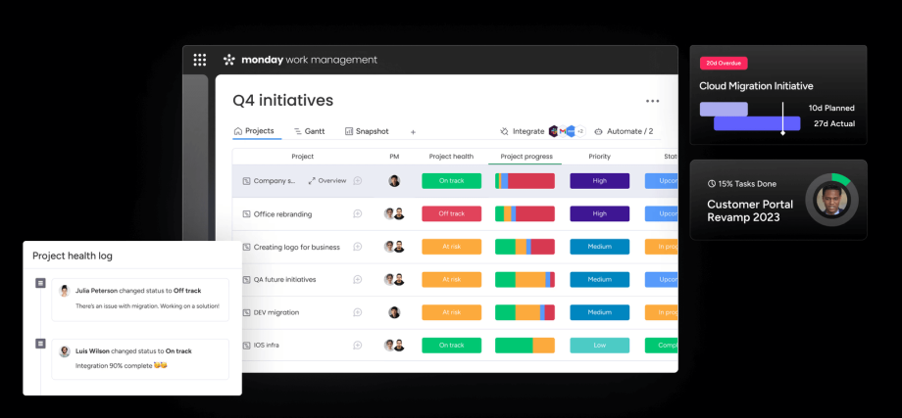Open the nine-dot apps grid menu
Image resolution: width=902 pixels, height=418 pixels.
200,60
